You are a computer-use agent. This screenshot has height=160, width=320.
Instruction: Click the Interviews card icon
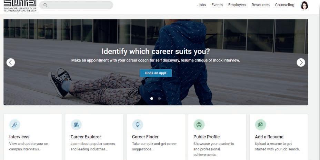tap(15, 125)
